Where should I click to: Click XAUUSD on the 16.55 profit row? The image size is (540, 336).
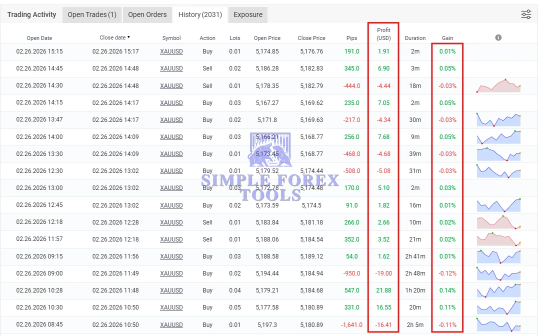pyautogui.click(x=171, y=307)
